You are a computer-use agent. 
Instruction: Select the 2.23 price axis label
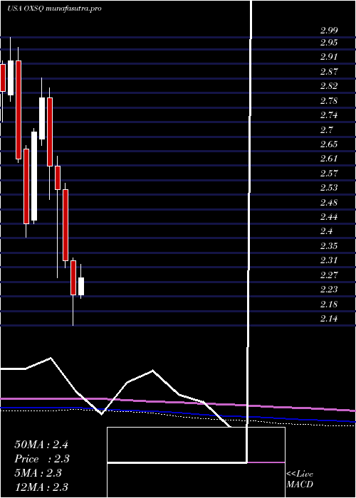(x=329, y=290)
